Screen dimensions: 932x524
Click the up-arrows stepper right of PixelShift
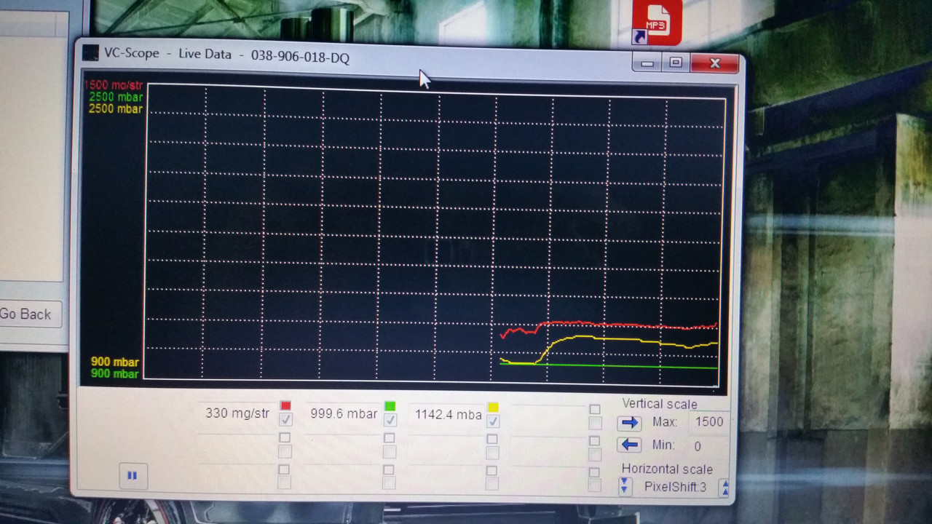[x=724, y=488]
